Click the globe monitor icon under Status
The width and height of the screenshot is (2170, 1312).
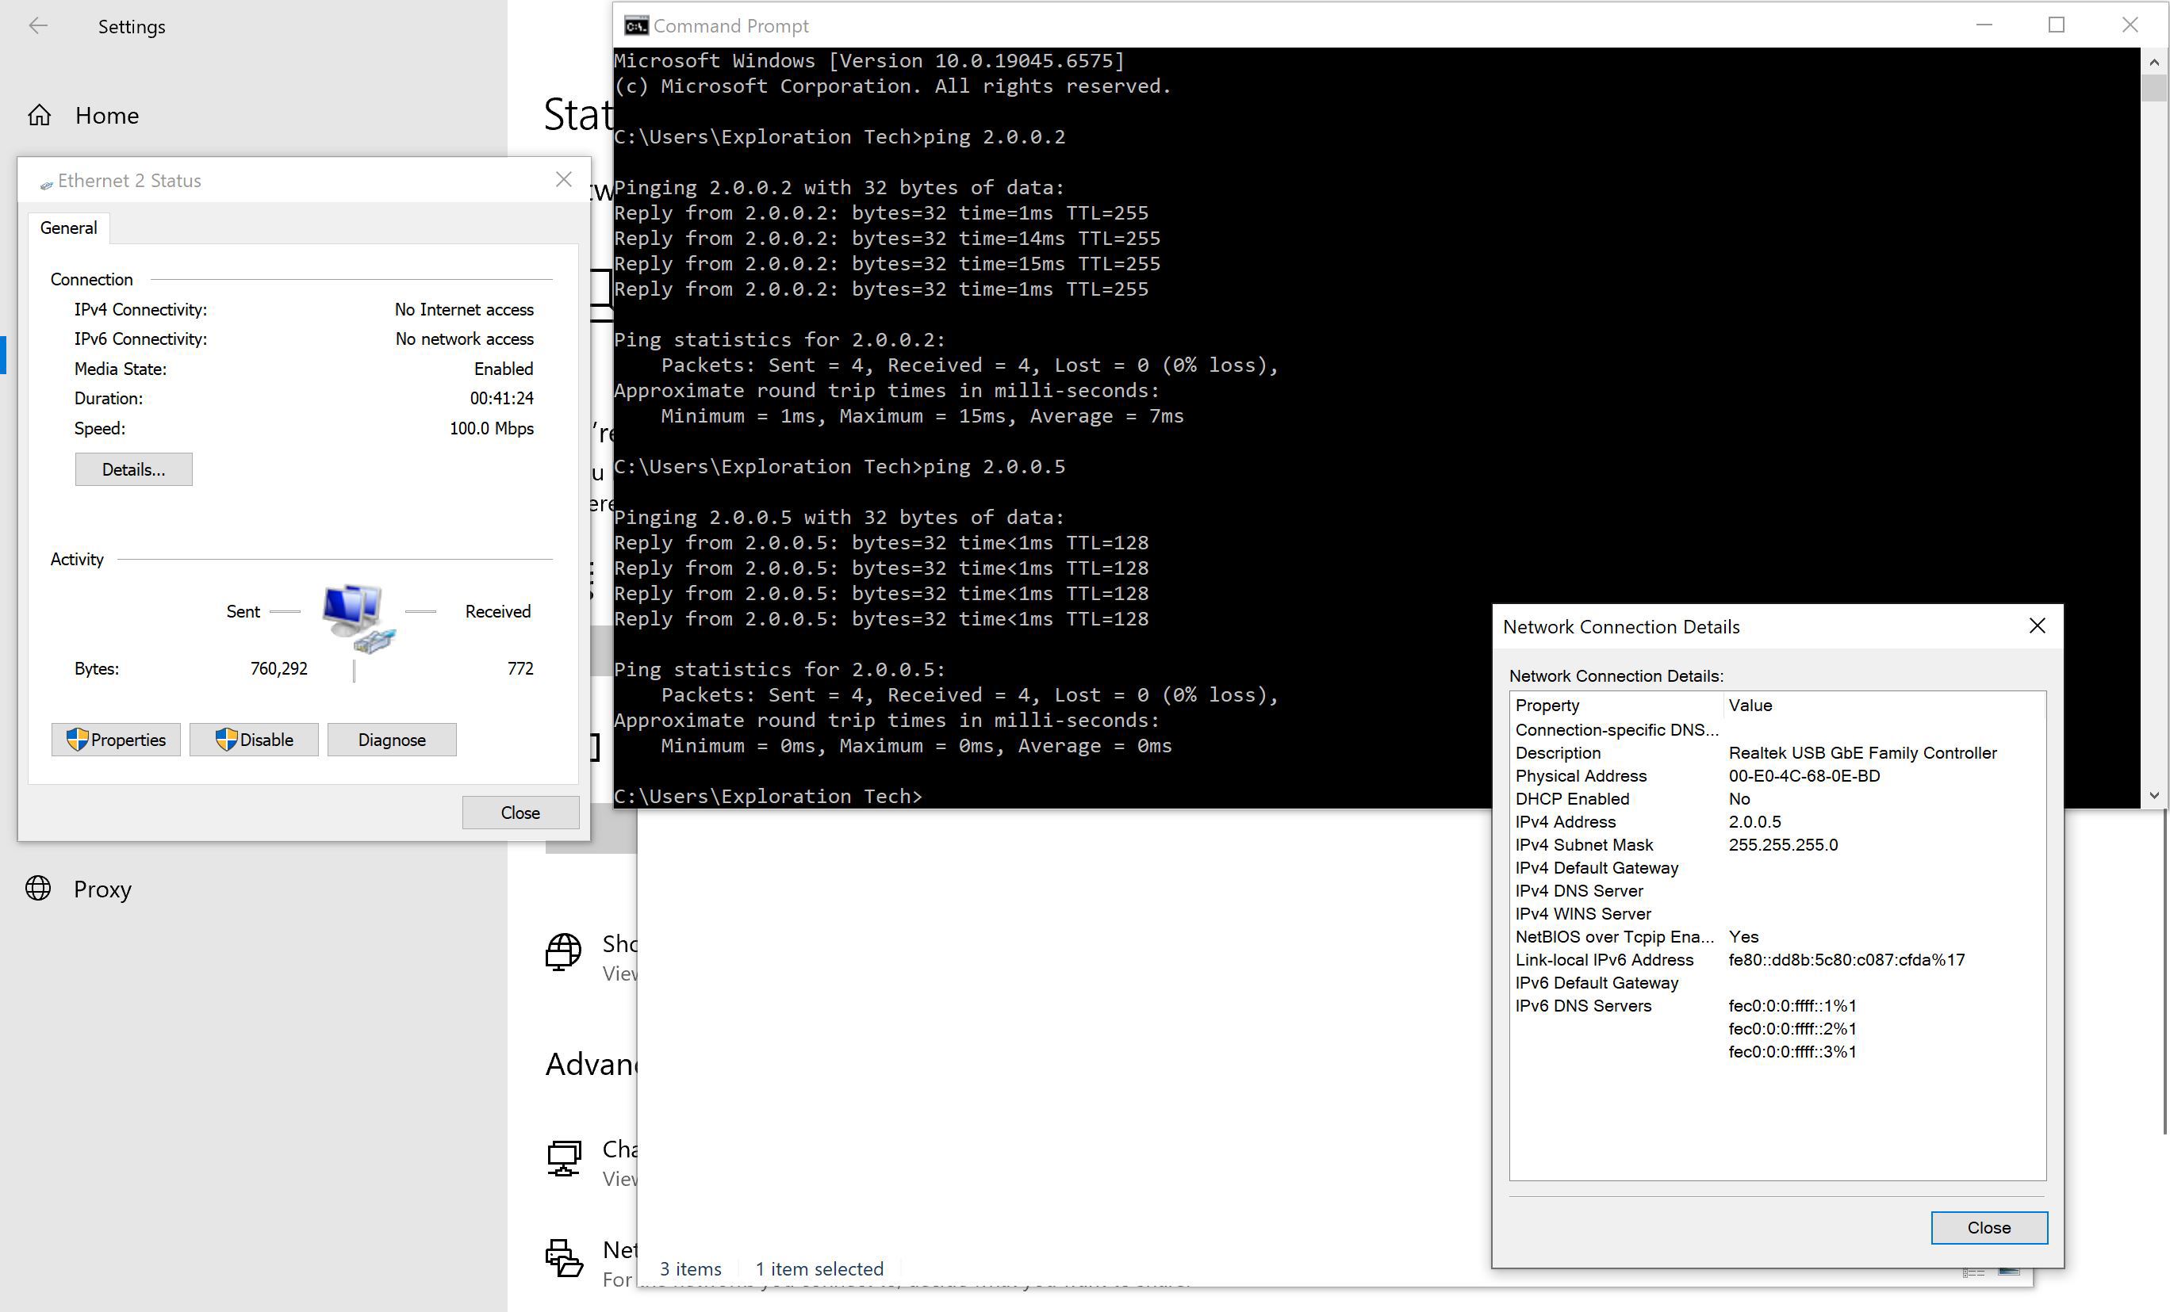pos(563,951)
